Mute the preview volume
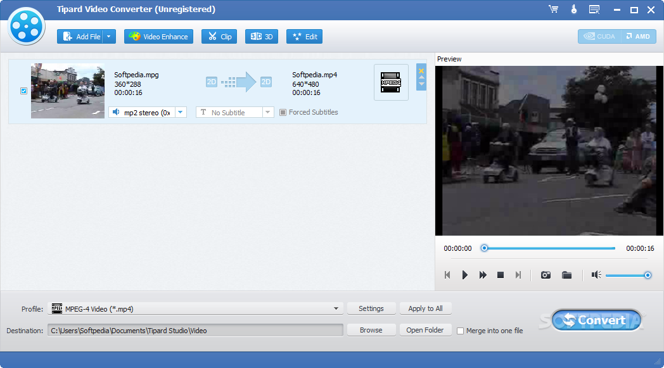Image resolution: width=664 pixels, height=368 pixels. point(596,275)
